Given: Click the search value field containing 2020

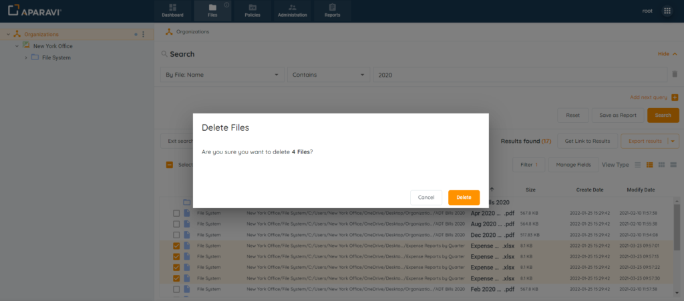Looking at the screenshot, I should coord(520,75).
